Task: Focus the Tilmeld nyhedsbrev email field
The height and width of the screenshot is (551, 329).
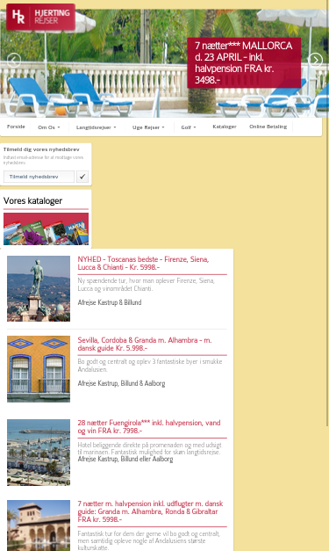Action: (39, 177)
